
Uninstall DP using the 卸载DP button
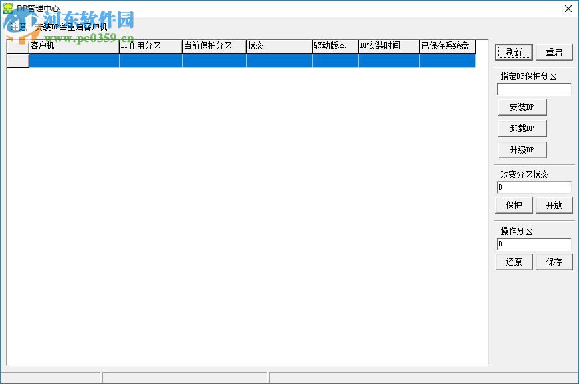pos(522,128)
